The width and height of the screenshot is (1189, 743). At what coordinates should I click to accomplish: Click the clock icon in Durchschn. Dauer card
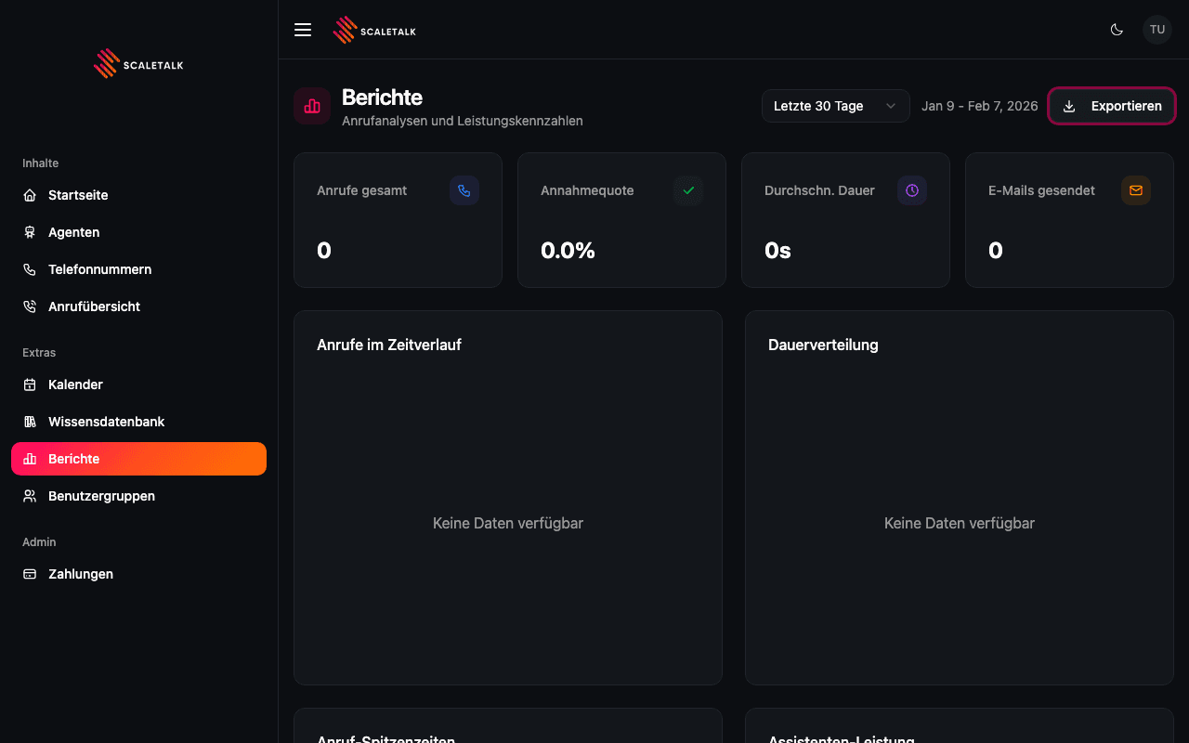912,190
